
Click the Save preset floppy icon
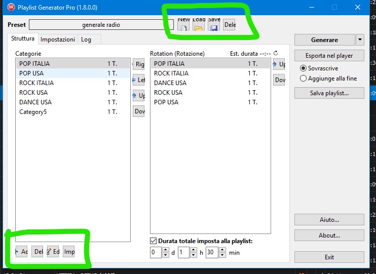214,24
